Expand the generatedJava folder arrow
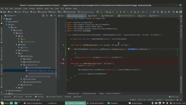 [x=7, y=91]
